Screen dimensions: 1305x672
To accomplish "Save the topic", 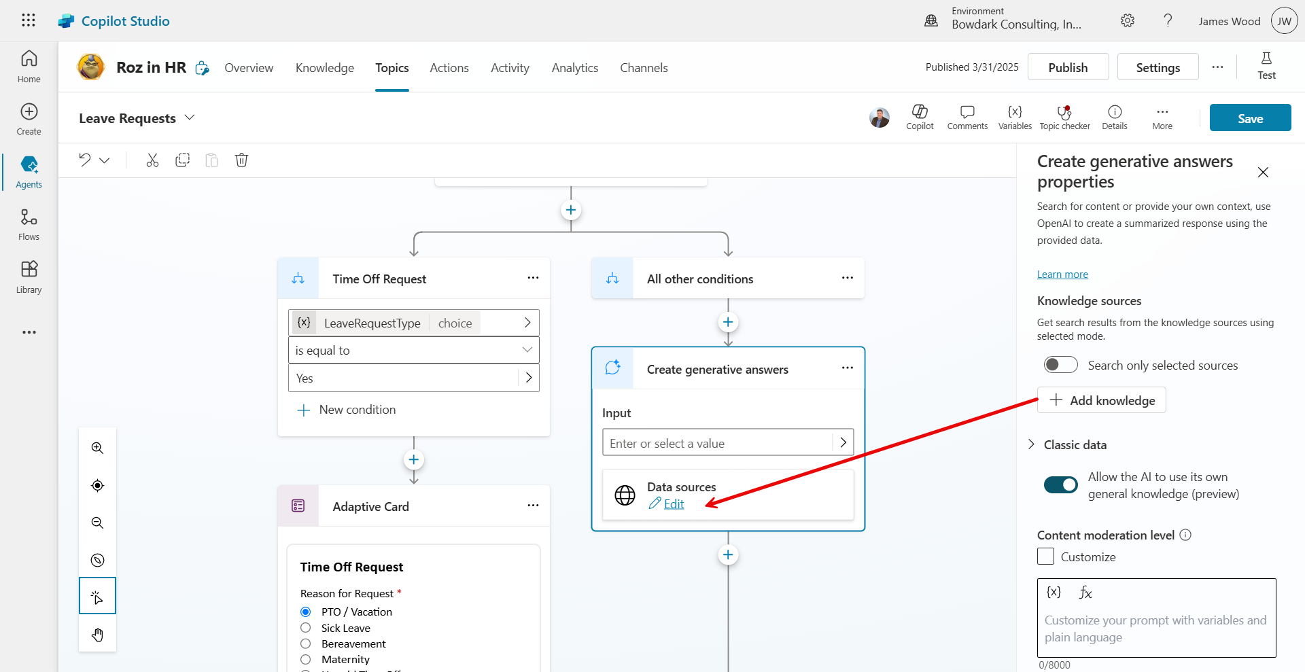I will click(1250, 118).
